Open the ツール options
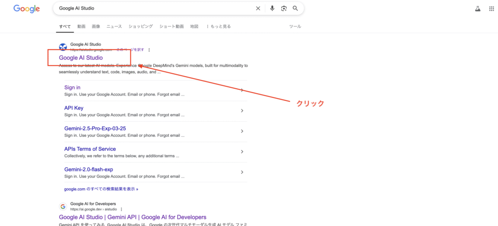Viewport: 498px width, 226px height. pyautogui.click(x=295, y=27)
